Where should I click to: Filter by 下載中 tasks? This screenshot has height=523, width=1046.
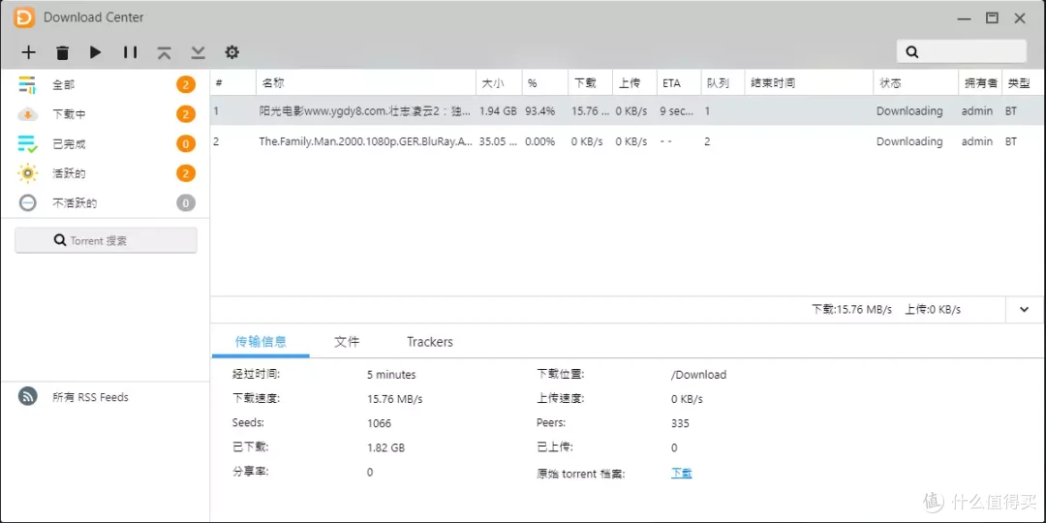click(105, 114)
